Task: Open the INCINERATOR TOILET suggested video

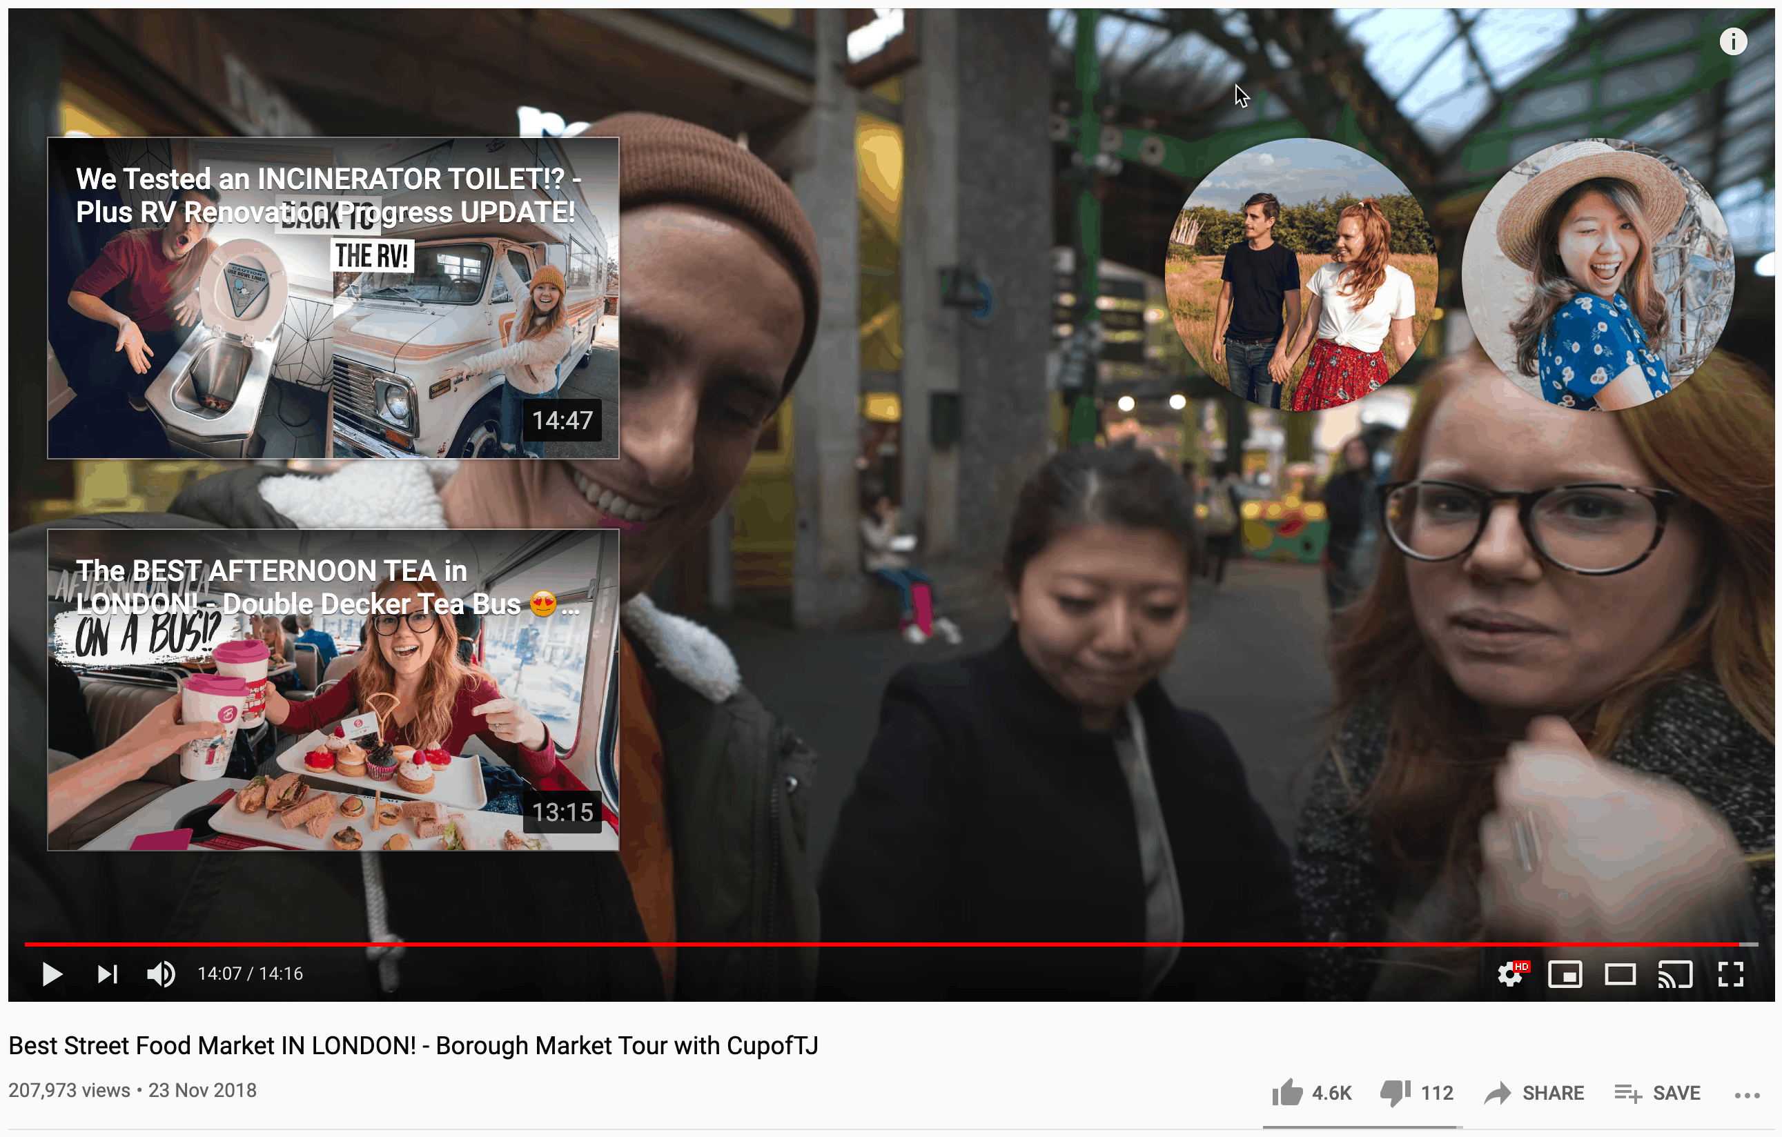Action: point(333,297)
